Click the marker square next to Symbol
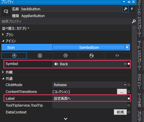The image size is (144, 122). 129,64
